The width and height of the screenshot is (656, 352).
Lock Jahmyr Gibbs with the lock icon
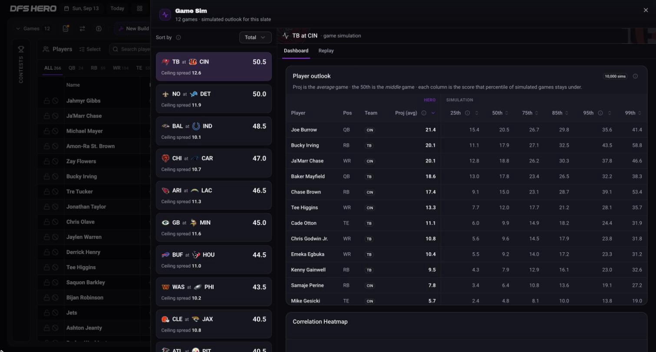click(x=46, y=101)
